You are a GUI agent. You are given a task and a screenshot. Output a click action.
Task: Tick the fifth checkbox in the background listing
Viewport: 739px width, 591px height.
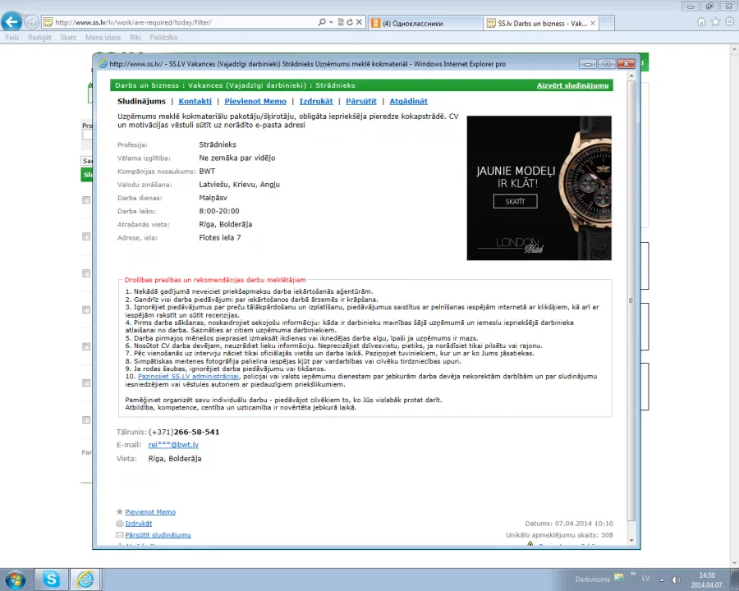click(86, 346)
